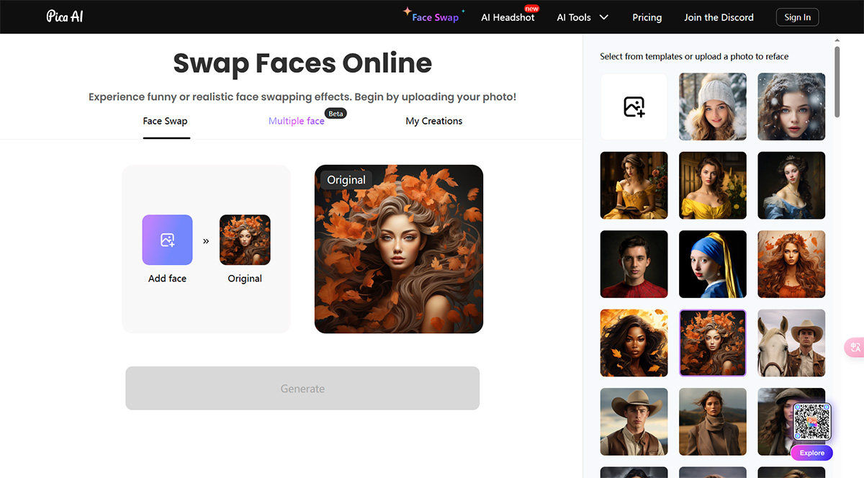Screen dimensions: 864x478
Task: Expand the AI Tools dropdown
Action: [x=582, y=17]
